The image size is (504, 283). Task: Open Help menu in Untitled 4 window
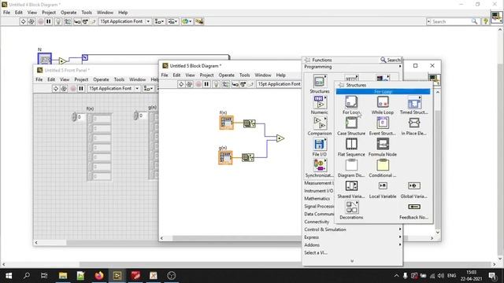click(x=123, y=13)
